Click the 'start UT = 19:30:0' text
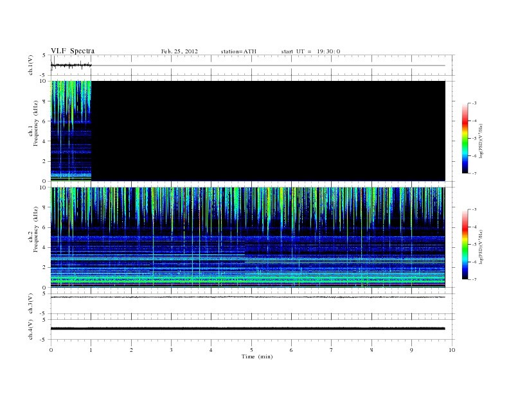The height and width of the screenshot is (393, 509). (310, 51)
